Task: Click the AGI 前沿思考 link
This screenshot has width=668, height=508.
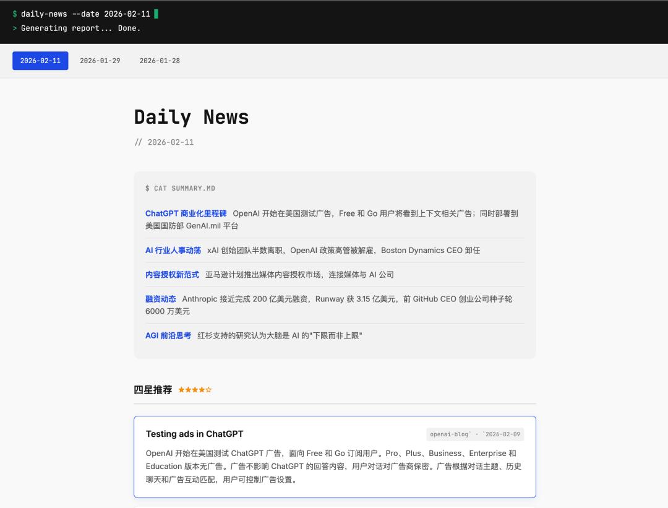Action: click(x=168, y=335)
